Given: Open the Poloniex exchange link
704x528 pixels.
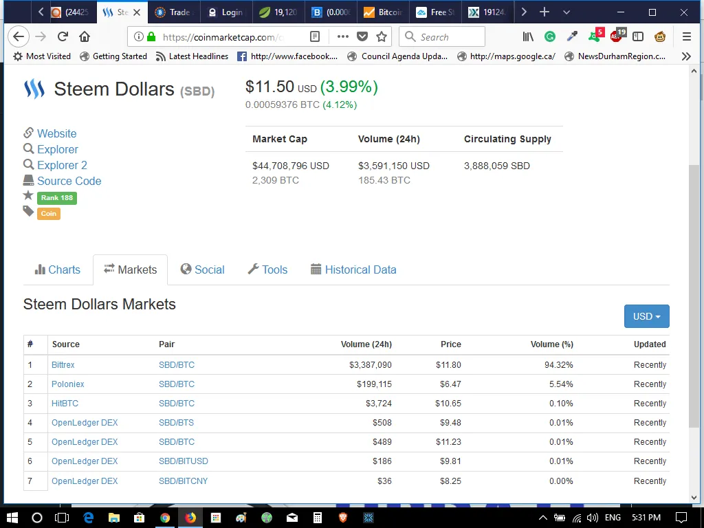Looking at the screenshot, I should point(68,384).
